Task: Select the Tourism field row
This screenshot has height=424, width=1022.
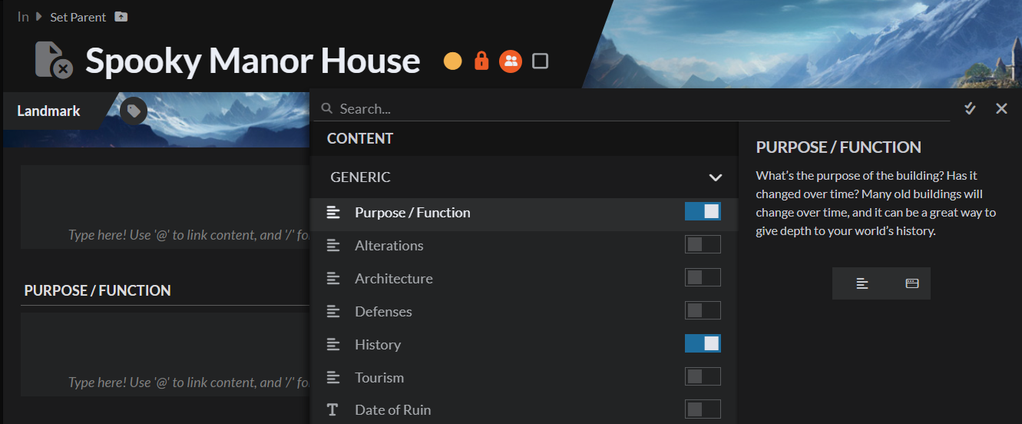Action: [x=524, y=378]
